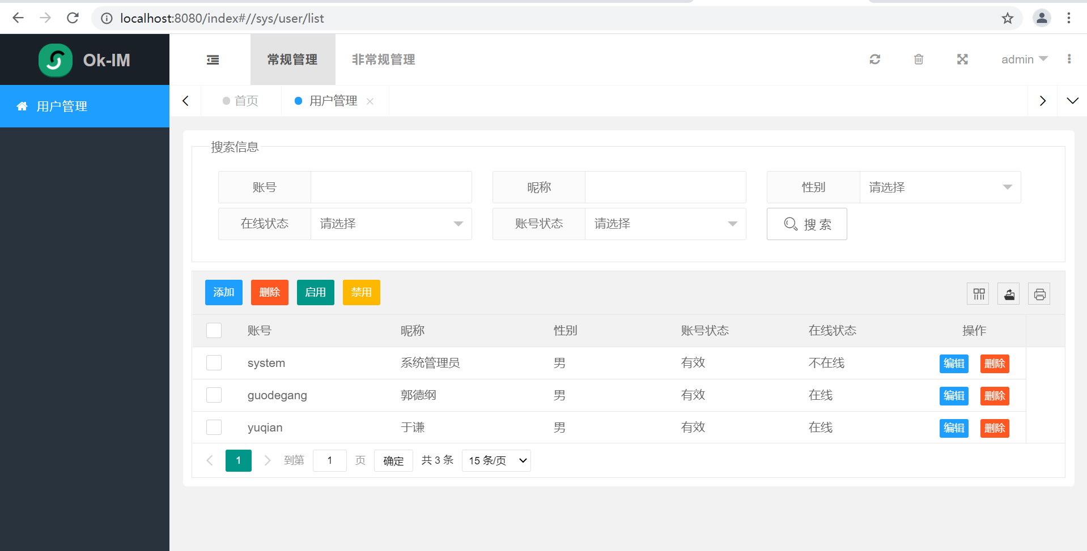The height and width of the screenshot is (551, 1087).
Task: Click the trash can icon in header
Action: (919, 59)
